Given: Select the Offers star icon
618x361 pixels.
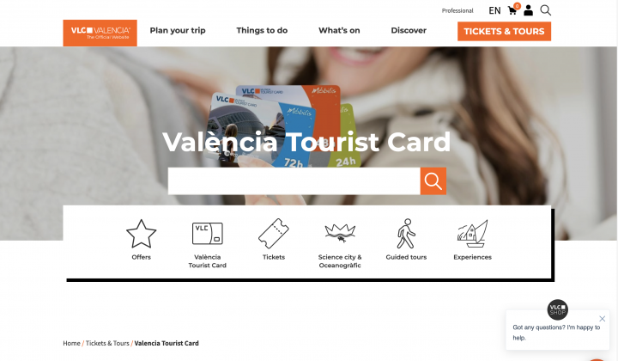Looking at the screenshot, I should point(141,234).
